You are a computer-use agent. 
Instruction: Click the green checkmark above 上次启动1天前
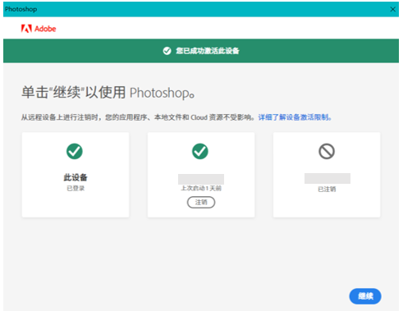(200, 151)
